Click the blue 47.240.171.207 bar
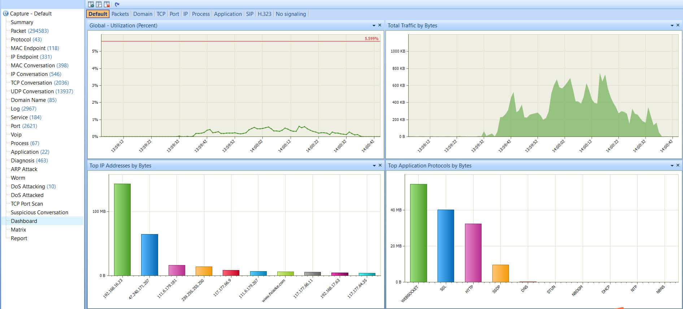683x309 pixels. tap(149, 255)
